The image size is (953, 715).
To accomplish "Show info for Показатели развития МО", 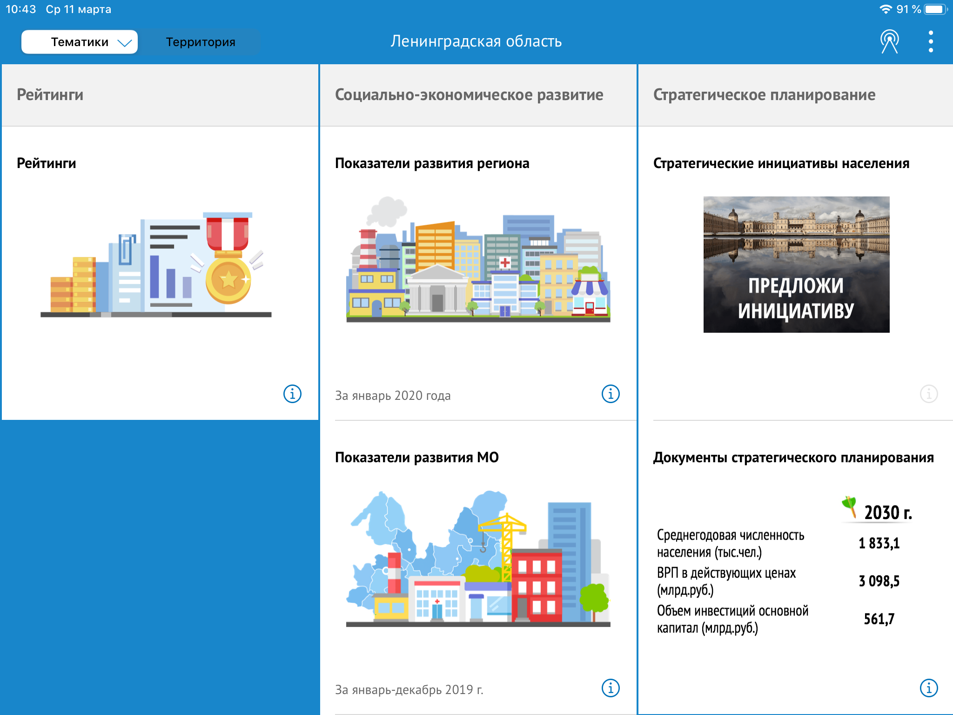I will pyautogui.click(x=611, y=688).
